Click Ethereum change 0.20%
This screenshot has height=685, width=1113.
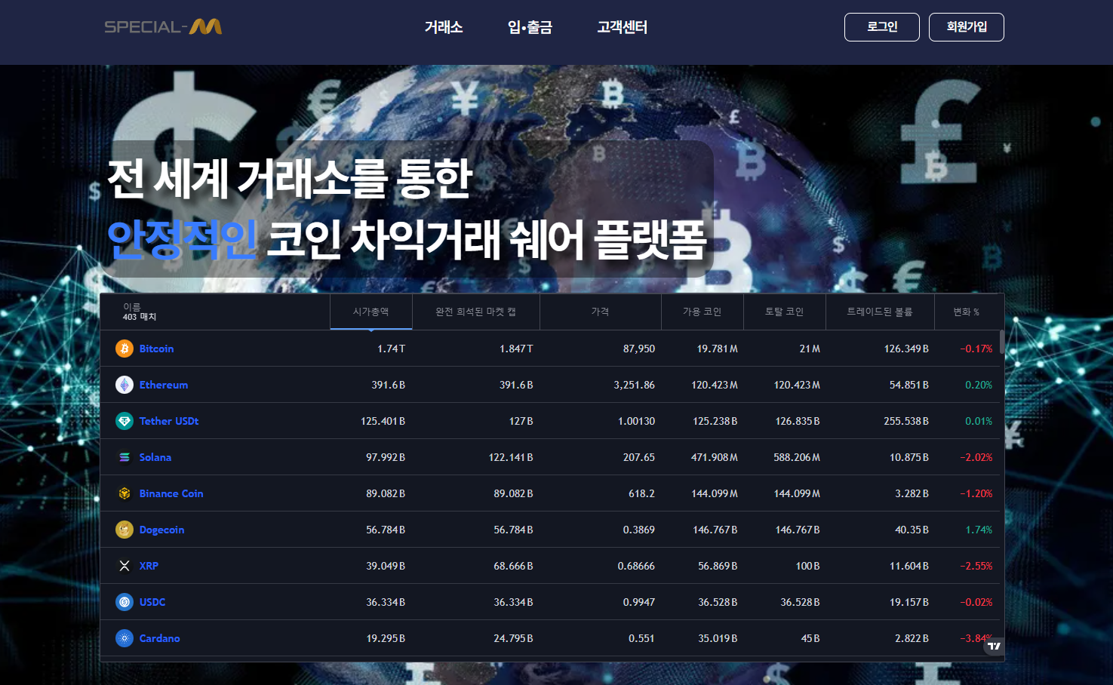(x=979, y=385)
